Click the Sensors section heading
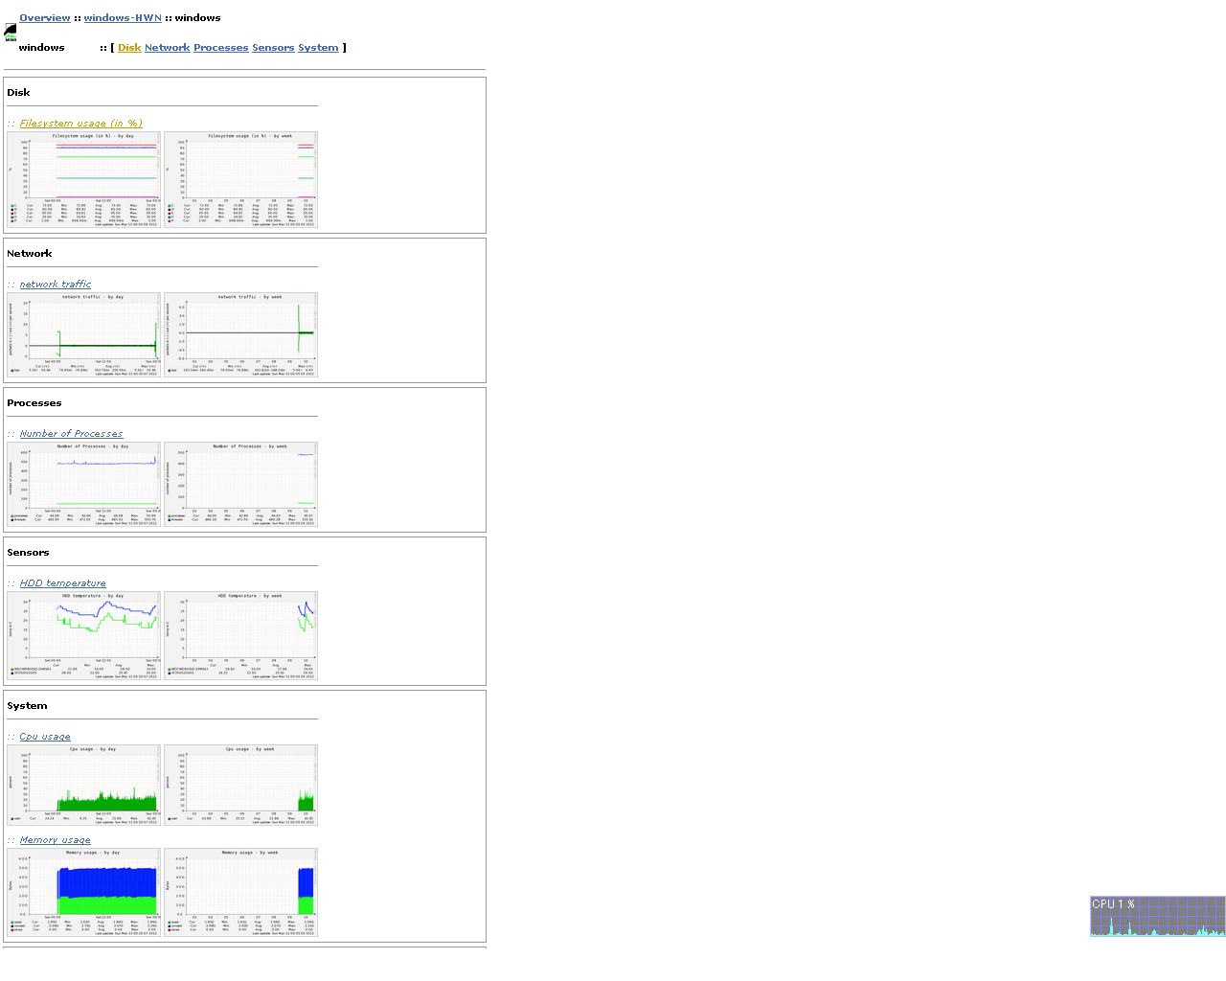Image resolution: width=1226 pixels, height=981 pixels. tap(28, 553)
